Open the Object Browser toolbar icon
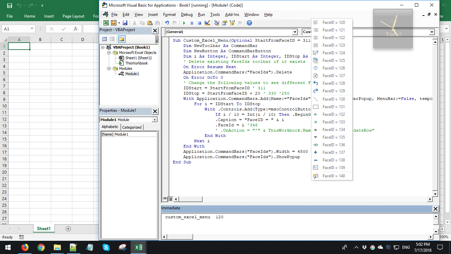The height and width of the screenshot is (254, 451). click(232, 23)
